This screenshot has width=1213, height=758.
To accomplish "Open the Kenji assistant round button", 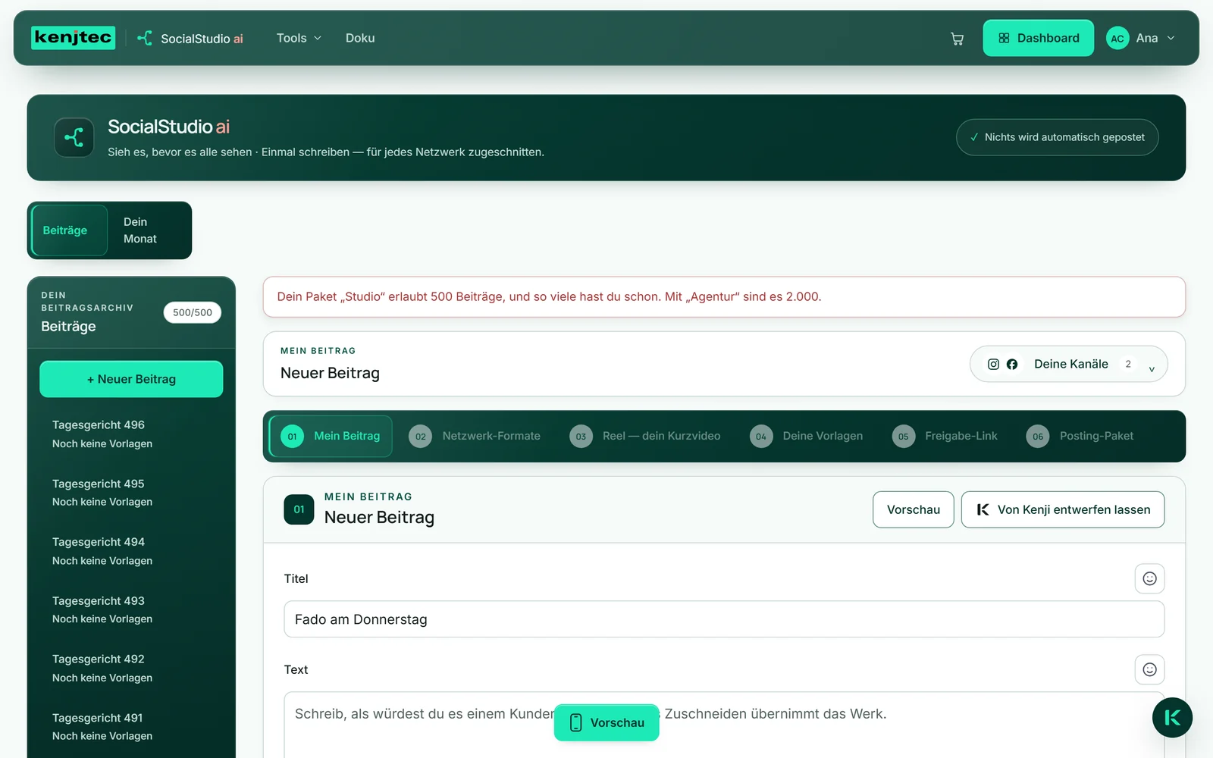I will [x=1172, y=718].
